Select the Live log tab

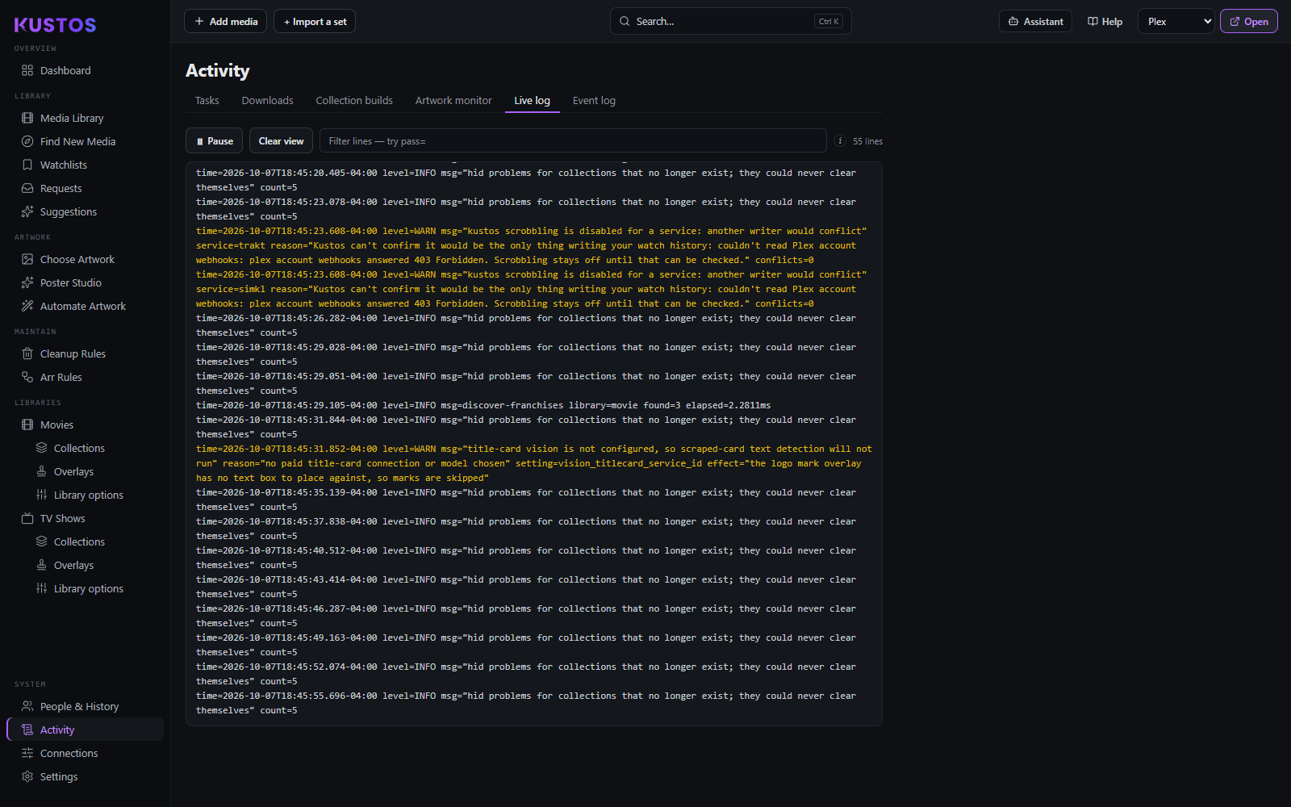click(x=533, y=100)
